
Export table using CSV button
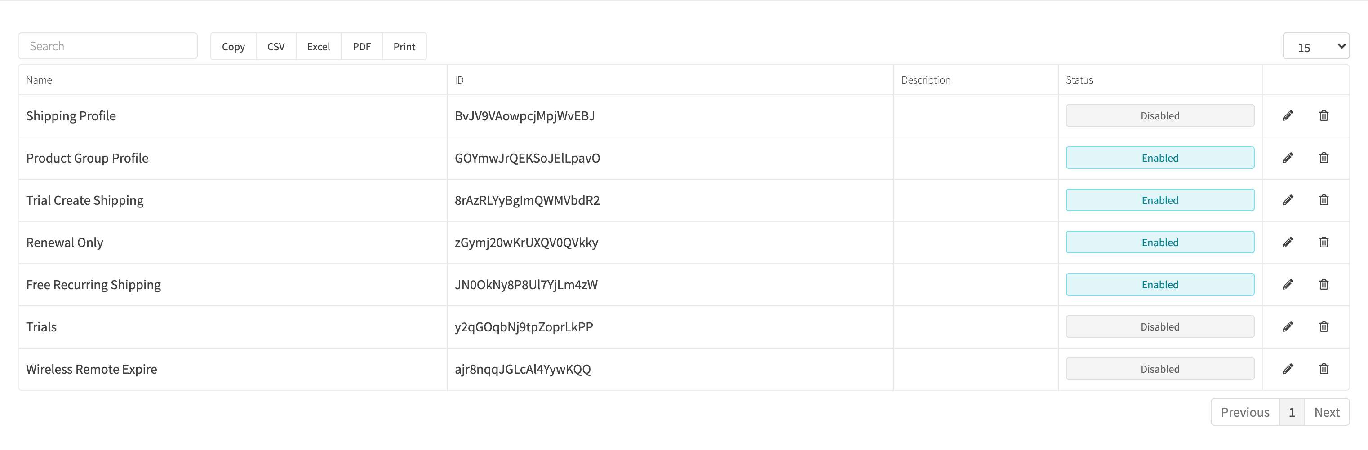click(276, 47)
